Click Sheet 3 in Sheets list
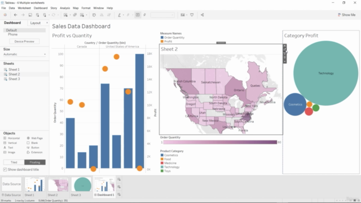This screenshot has height=203, width=361. (14, 79)
